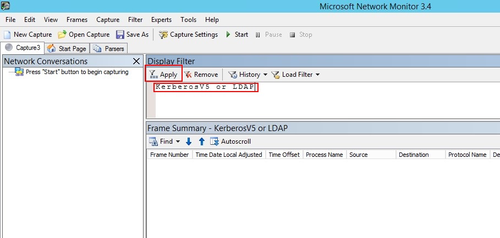
Task: Click into the display filter text box
Action: [328, 100]
